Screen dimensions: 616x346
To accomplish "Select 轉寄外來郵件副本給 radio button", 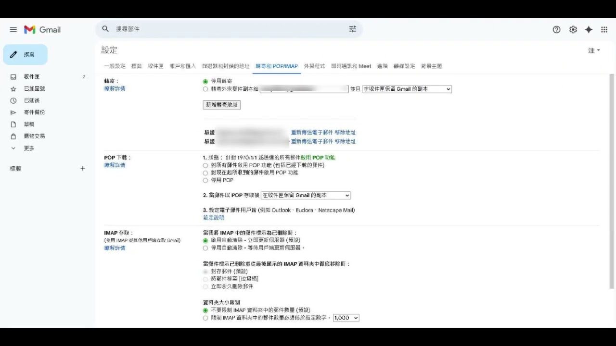I will (x=205, y=89).
